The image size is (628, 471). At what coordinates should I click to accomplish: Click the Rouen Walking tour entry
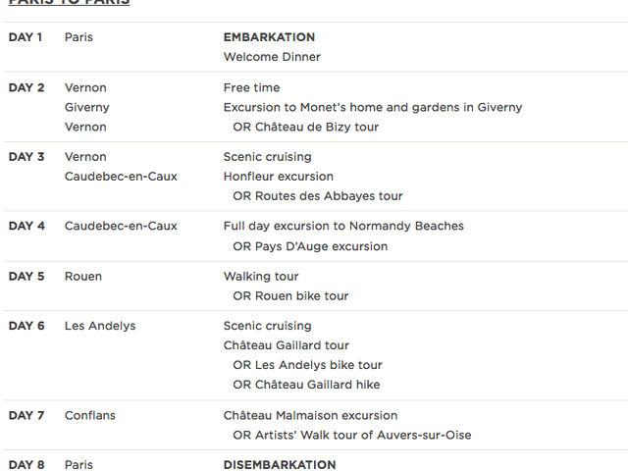tap(261, 276)
